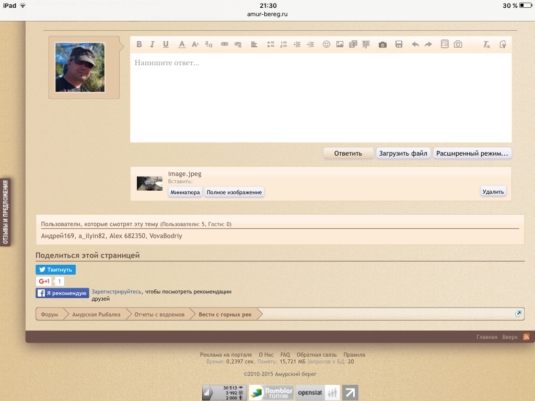Viewport: 535px width, 401px height.
Task: Open the smilies emoji picker
Action: tap(327, 44)
